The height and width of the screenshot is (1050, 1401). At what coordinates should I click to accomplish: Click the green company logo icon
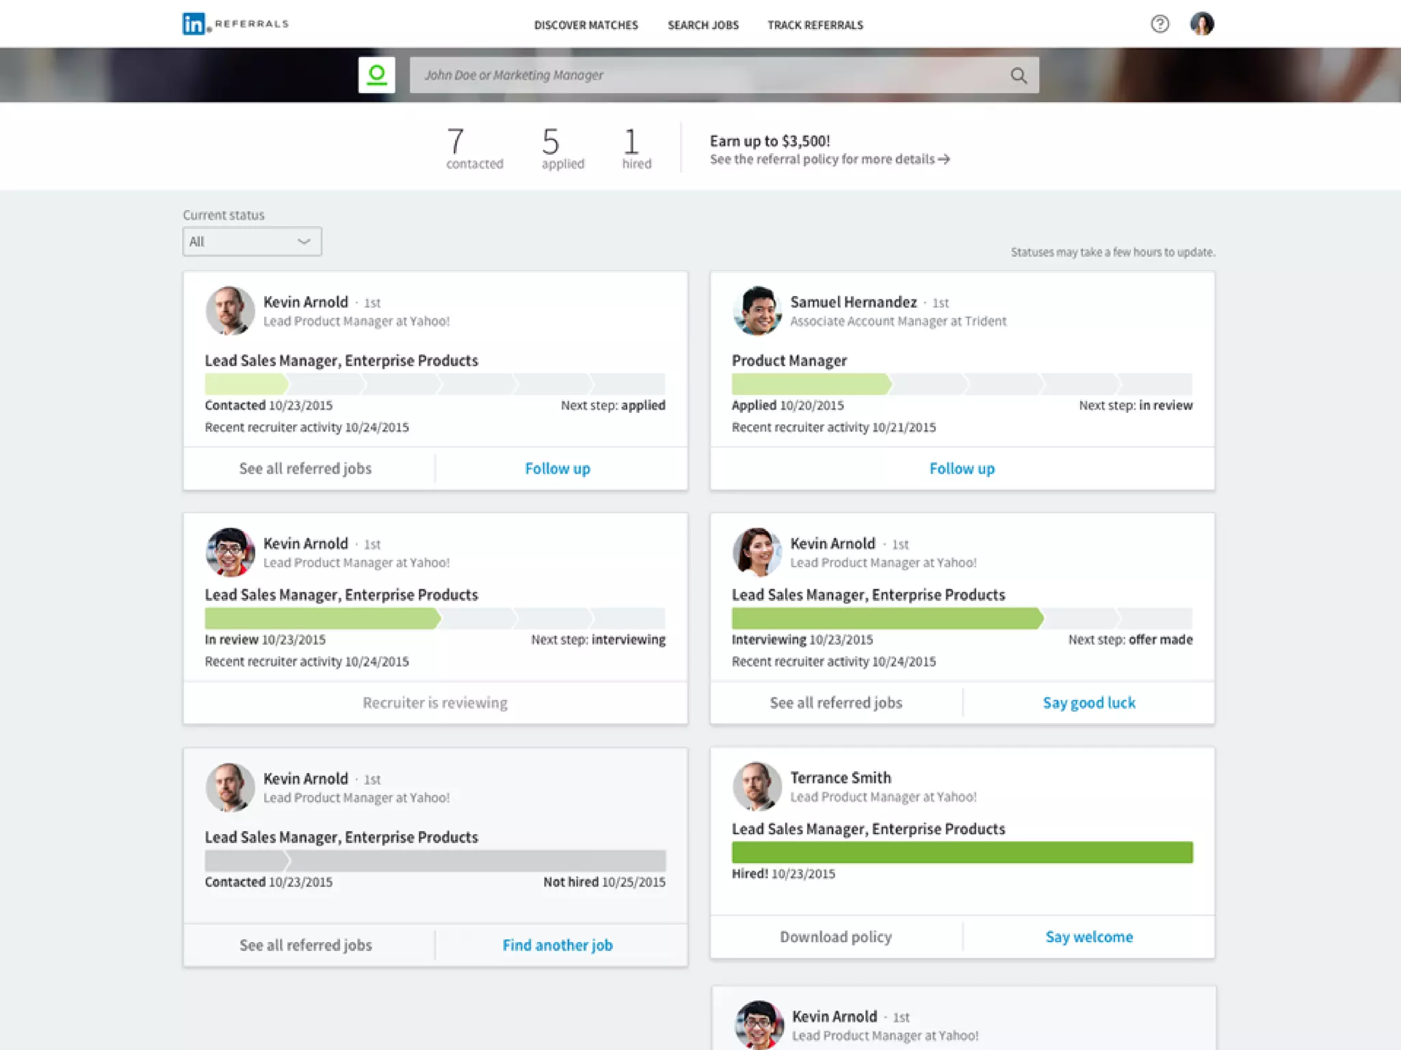coord(376,75)
